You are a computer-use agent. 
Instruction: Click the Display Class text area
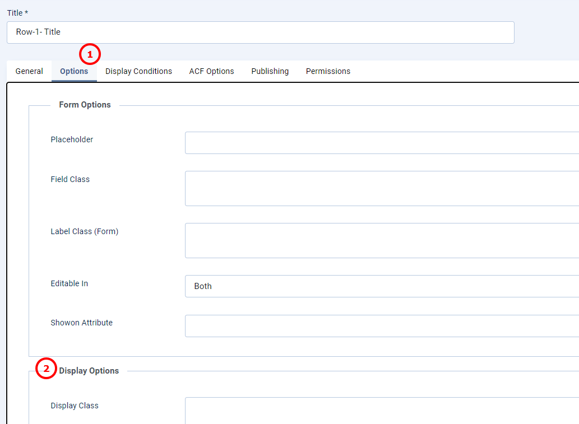coord(382,411)
